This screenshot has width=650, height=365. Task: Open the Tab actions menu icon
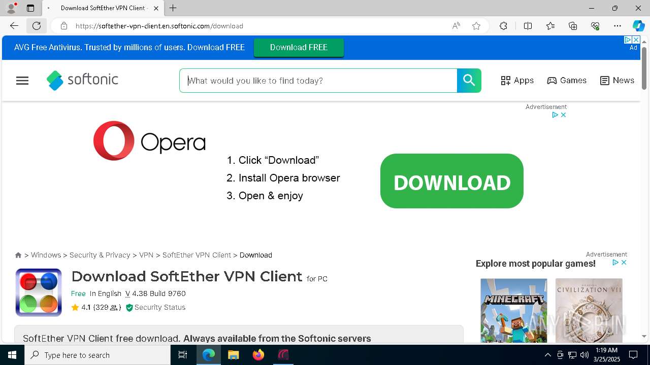coord(30,8)
